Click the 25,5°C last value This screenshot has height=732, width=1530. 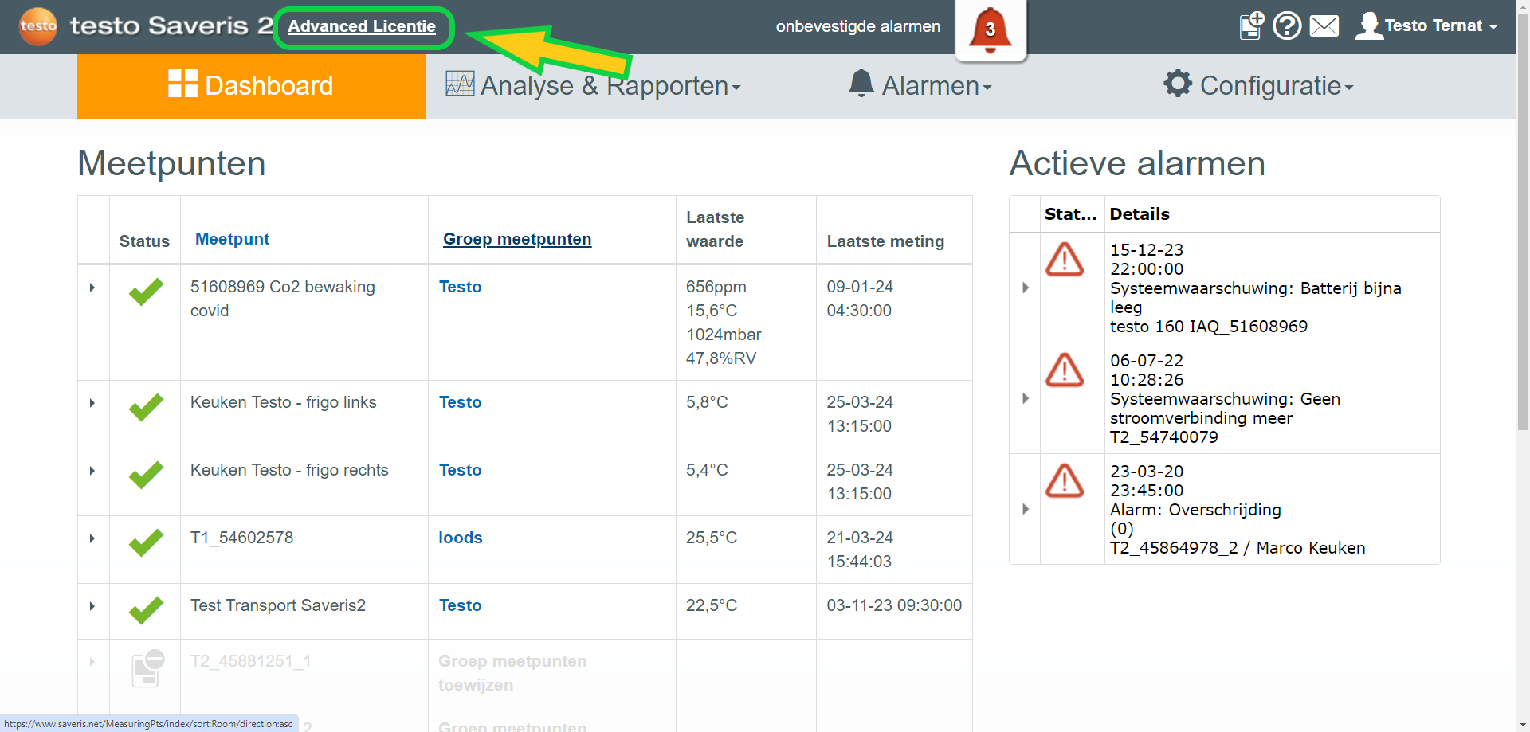point(712,538)
